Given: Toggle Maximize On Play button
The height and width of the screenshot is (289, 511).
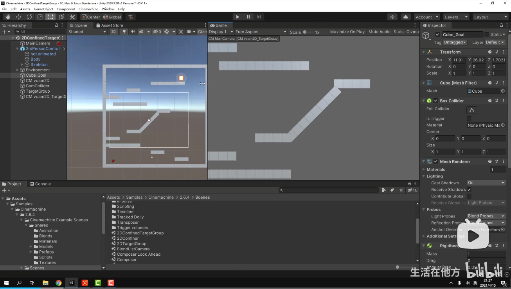Looking at the screenshot, I should [347, 32].
